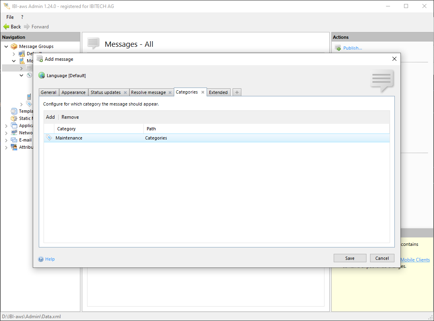
Task: Collapse the Message Groups tree node
Action: [x=6, y=46]
